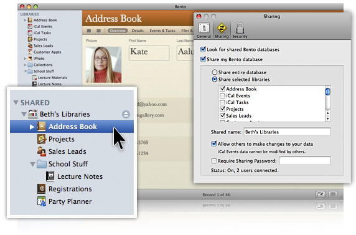Click the iCal Tasks icon in LIBRARIES
This screenshot has height=235, width=356.
[x=30, y=33]
